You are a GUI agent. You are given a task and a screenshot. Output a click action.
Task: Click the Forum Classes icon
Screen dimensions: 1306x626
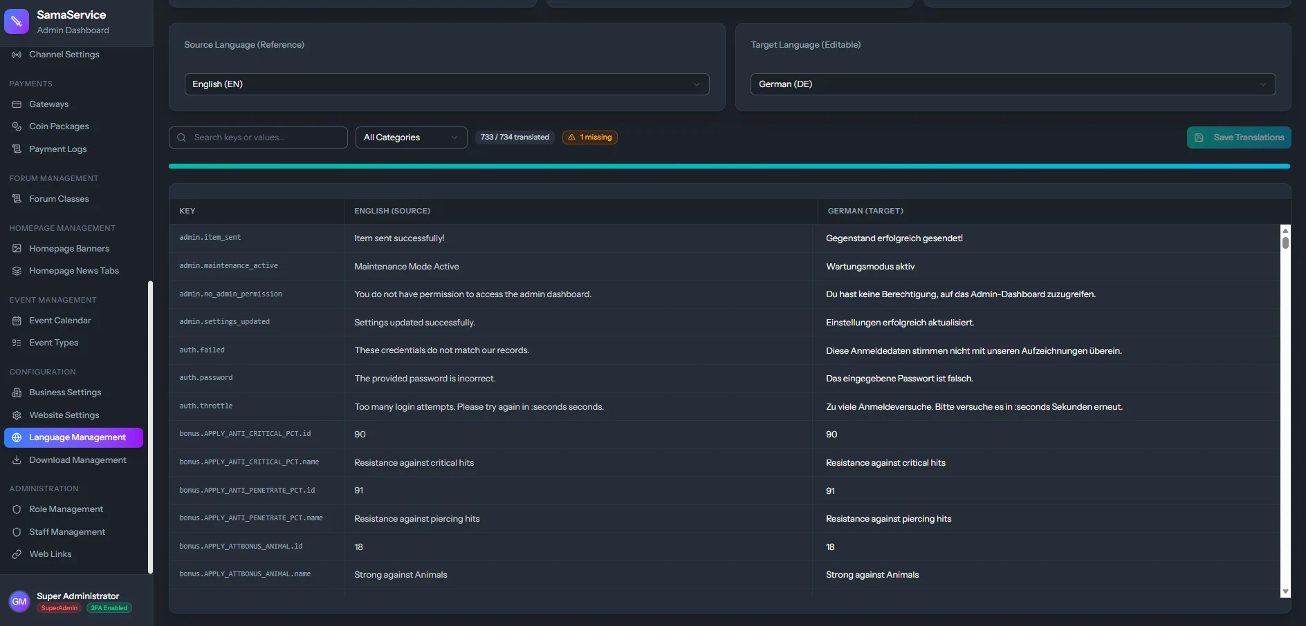(17, 199)
